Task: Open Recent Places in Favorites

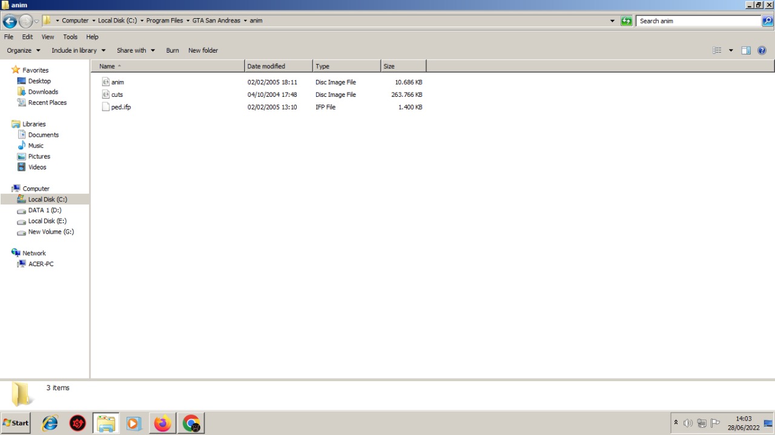Action: [x=47, y=103]
